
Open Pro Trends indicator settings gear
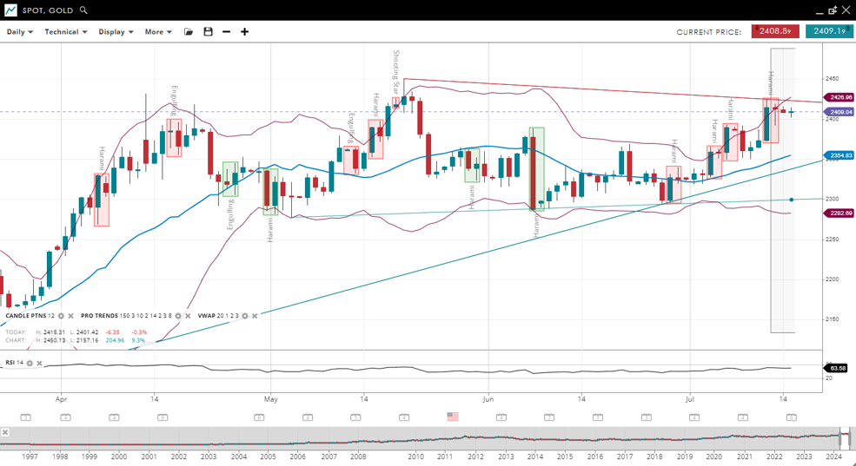tap(178, 316)
